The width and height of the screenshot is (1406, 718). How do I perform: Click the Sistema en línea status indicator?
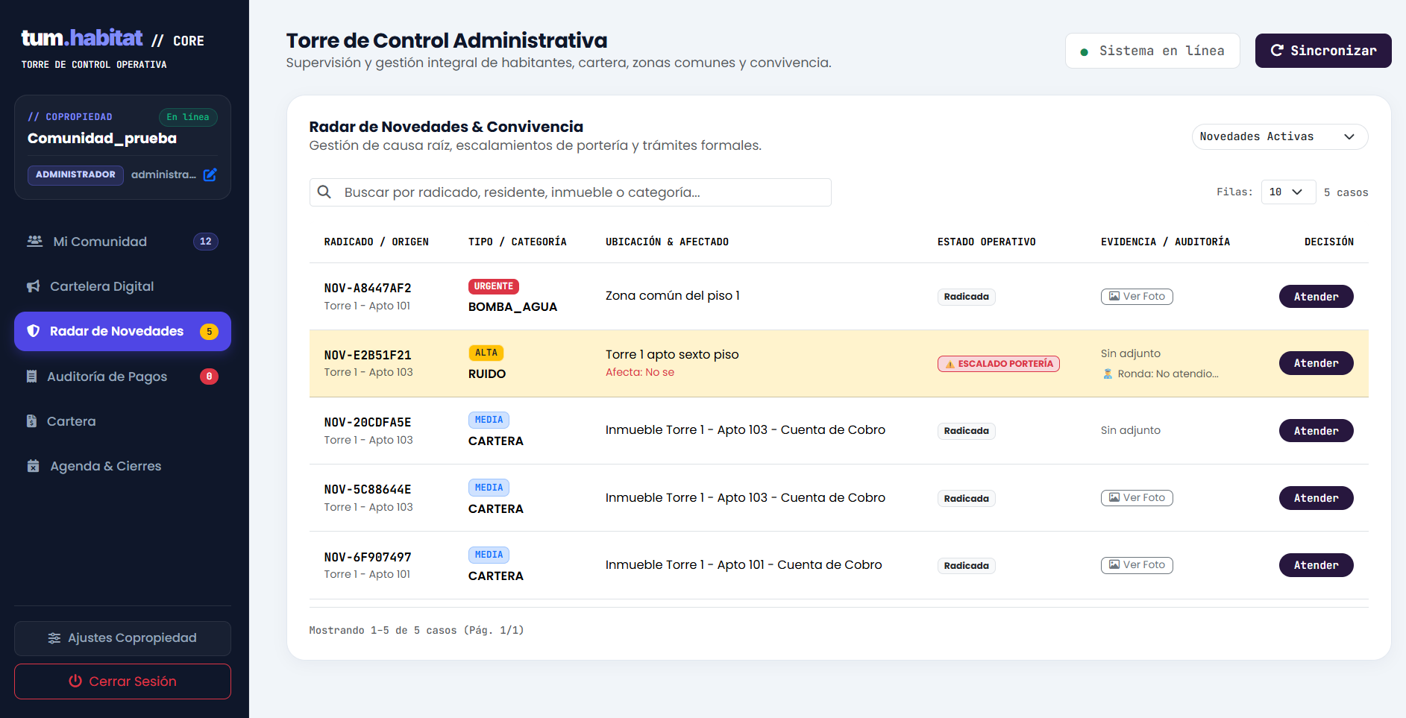pos(1152,51)
